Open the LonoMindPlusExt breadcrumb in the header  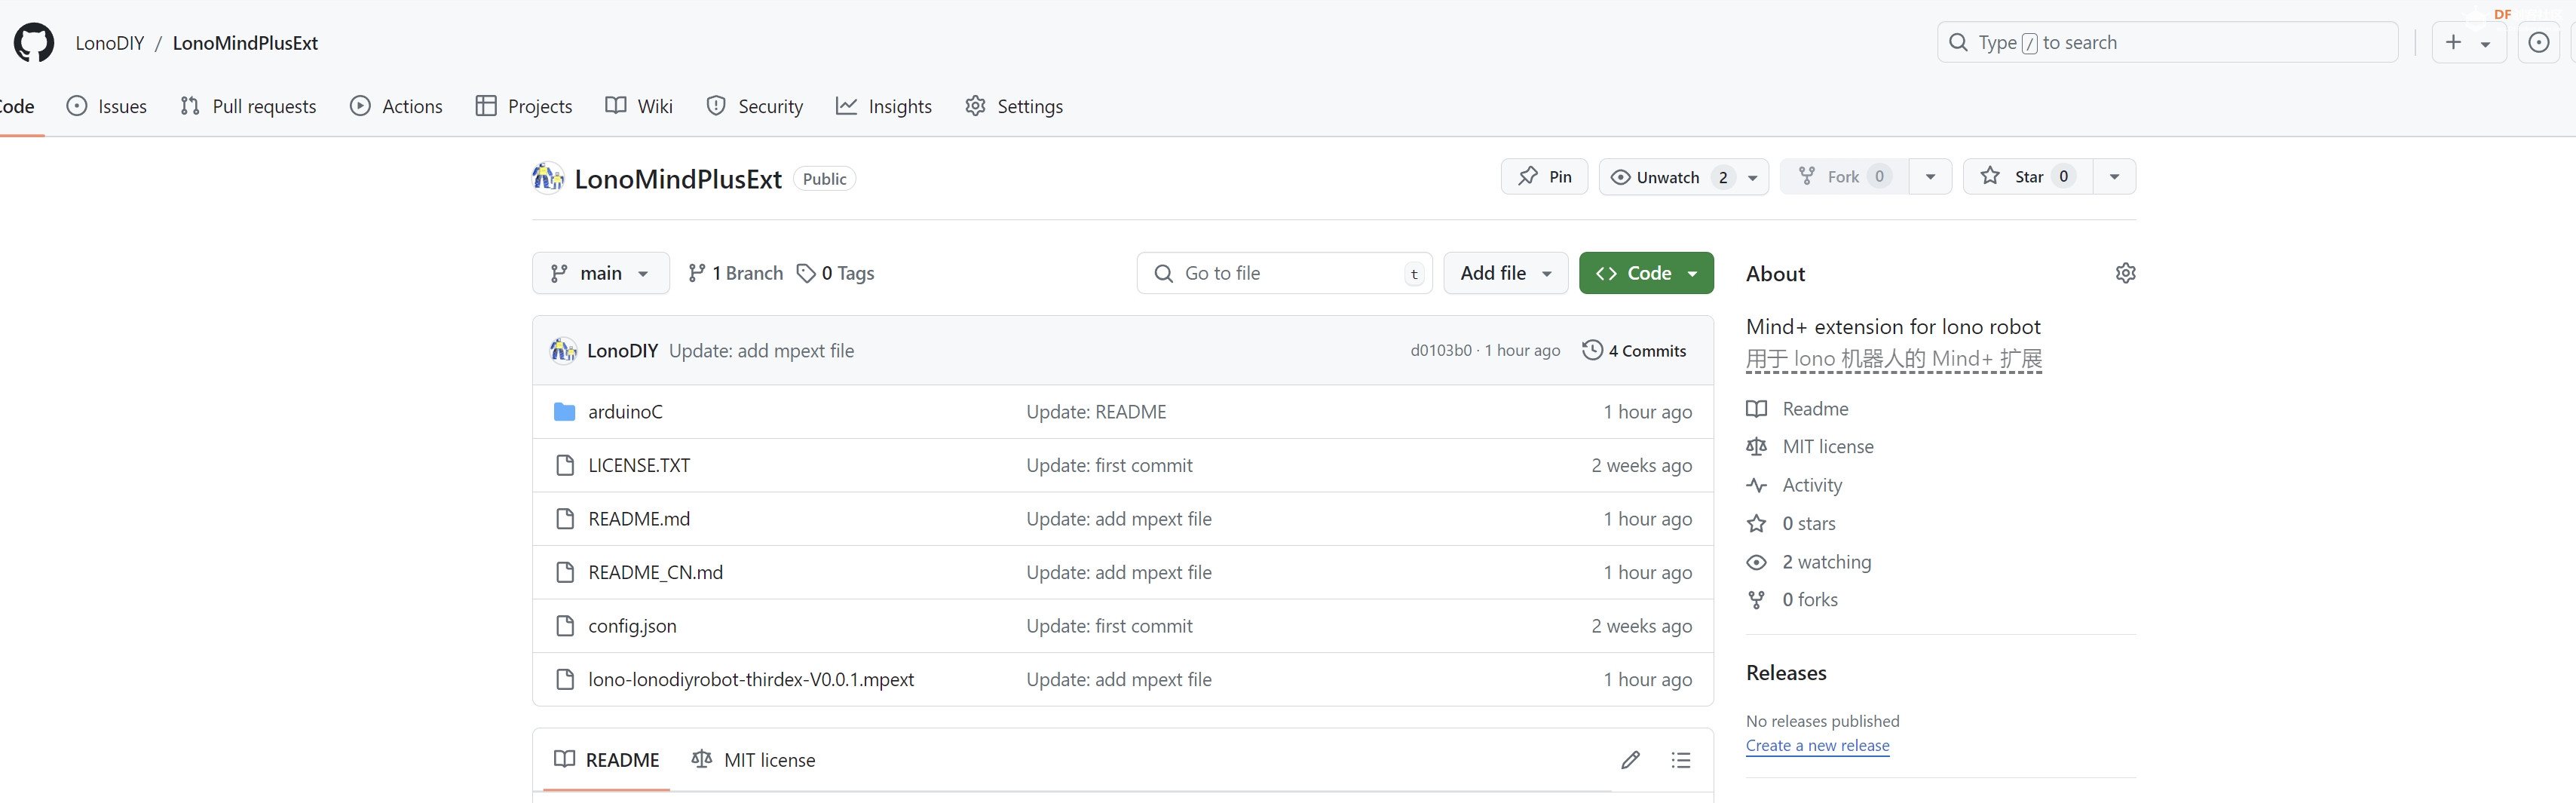click(x=245, y=43)
